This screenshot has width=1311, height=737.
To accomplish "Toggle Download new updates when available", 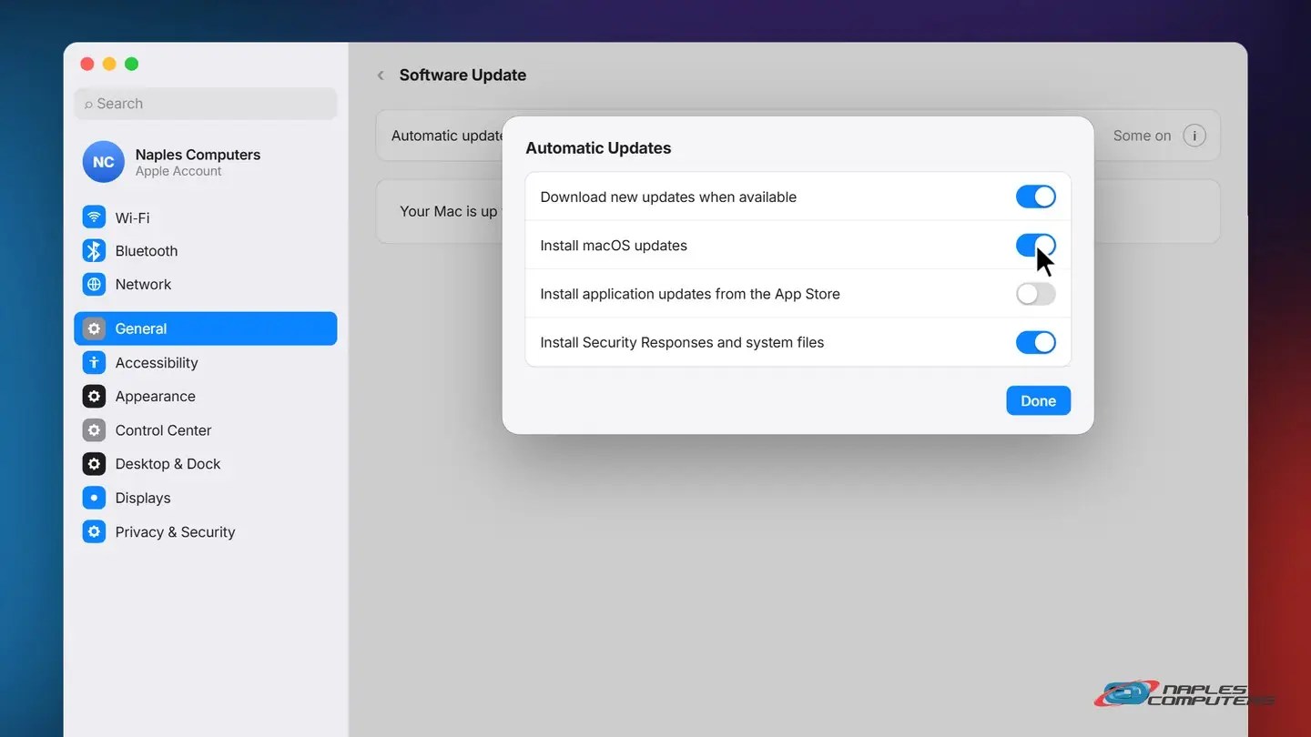I will click(x=1036, y=197).
